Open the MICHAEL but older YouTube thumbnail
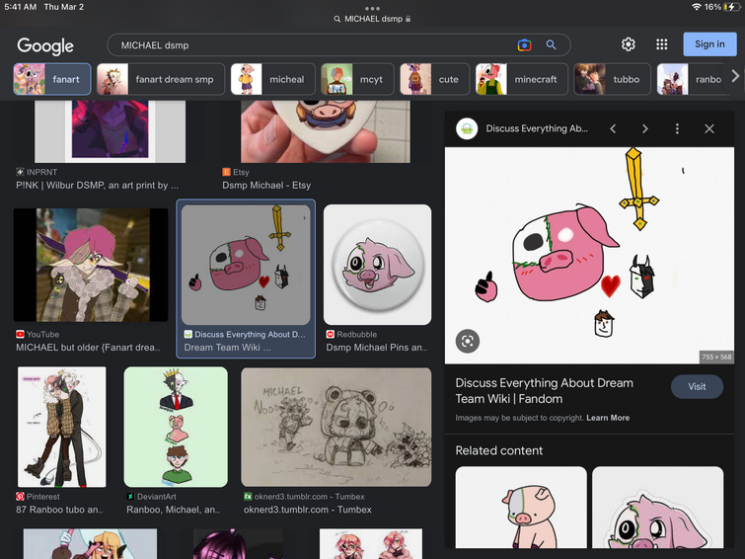 tap(91, 265)
